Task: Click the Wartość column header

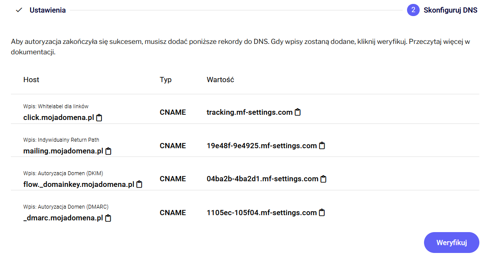Action: click(221, 80)
